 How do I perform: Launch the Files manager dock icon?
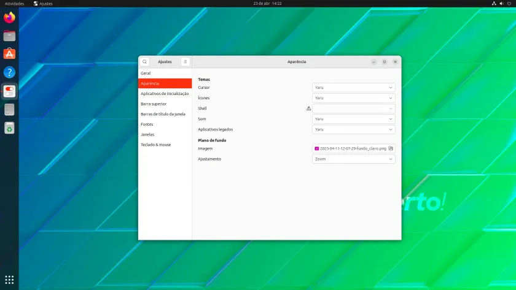(9, 36)
